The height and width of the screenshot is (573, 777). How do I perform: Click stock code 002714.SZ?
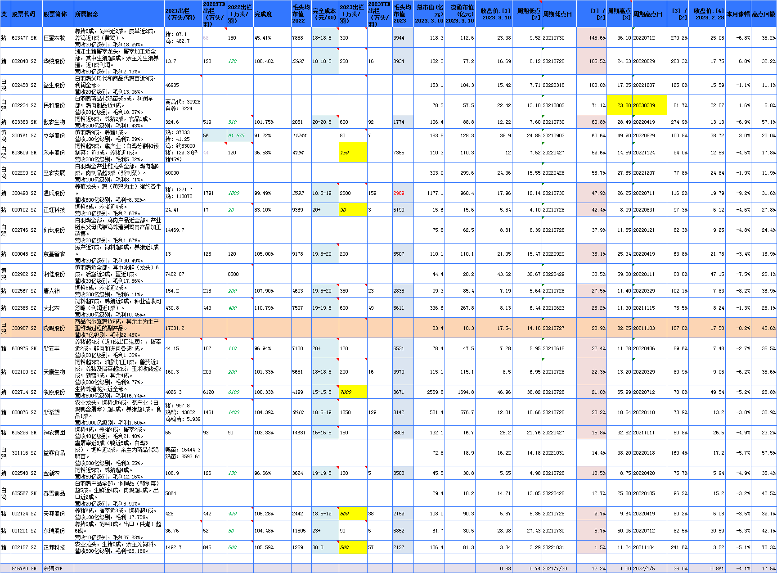click(24, 392)
